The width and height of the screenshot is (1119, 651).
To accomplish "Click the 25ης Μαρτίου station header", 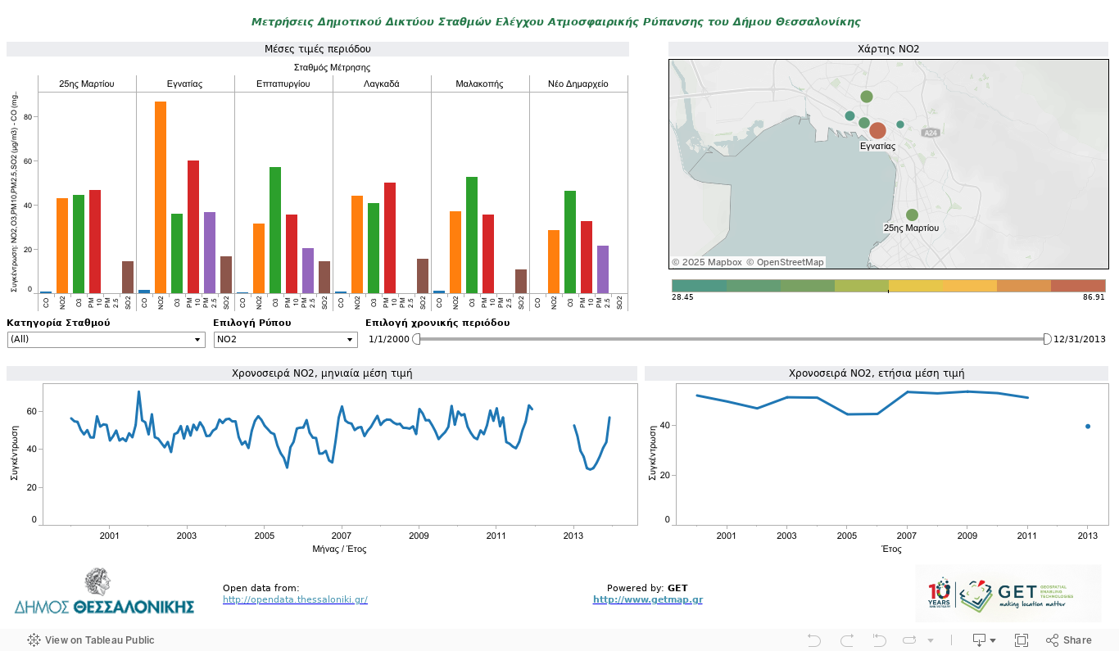I will (x=87, y=84).
